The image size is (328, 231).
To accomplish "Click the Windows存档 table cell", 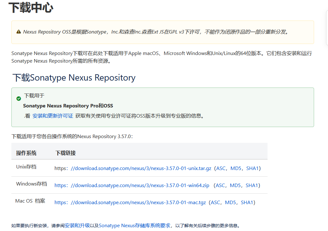I will pyautogui.click(x=32, y=184).
